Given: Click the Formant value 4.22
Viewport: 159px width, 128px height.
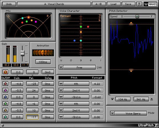Looking at the screenshot, I should (97, 84).
